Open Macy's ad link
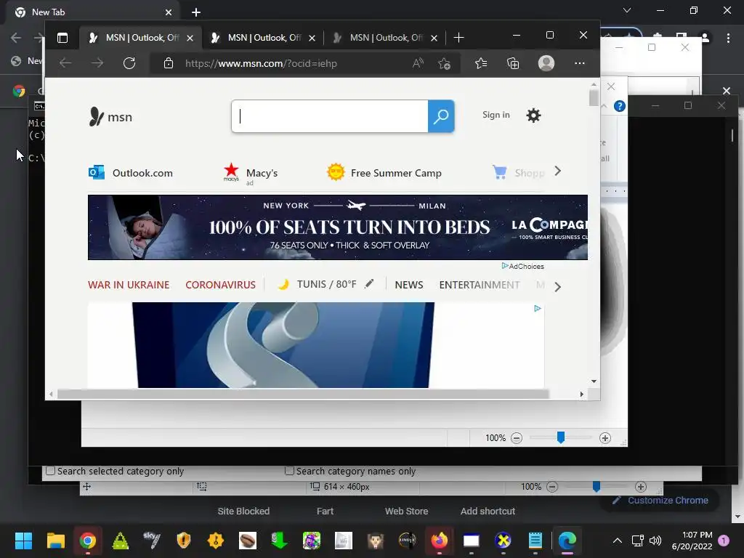This screenshot has width=744, height=558. [x=251, y=174]
